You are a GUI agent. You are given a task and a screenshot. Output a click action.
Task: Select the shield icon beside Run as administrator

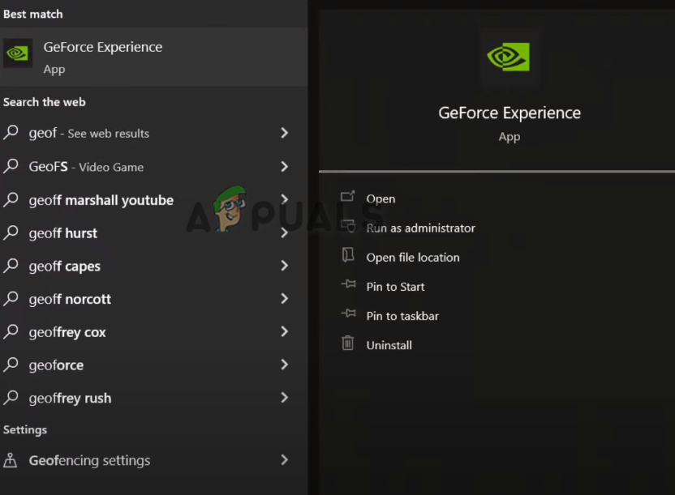click(x=349, y=228)
